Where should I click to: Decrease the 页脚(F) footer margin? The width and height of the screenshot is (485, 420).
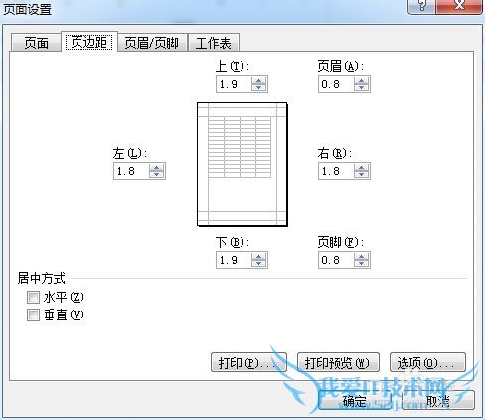pyautogui.click(x=361, y=263)
